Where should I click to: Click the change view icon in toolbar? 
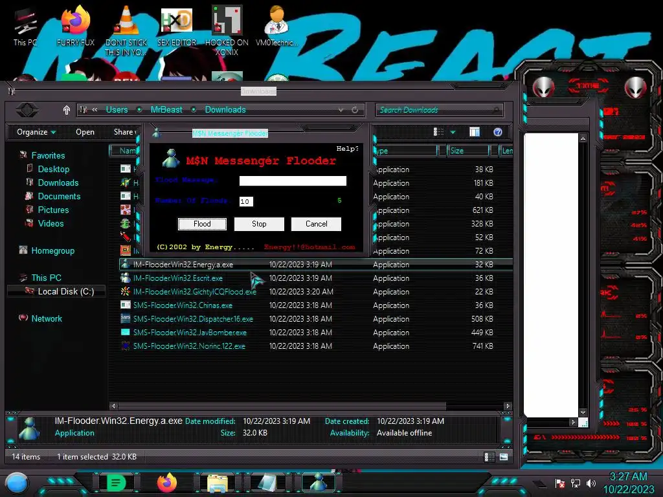(438, 132)
